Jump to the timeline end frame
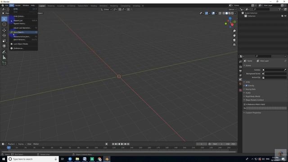Screen dimensions: 288x162 128,144
